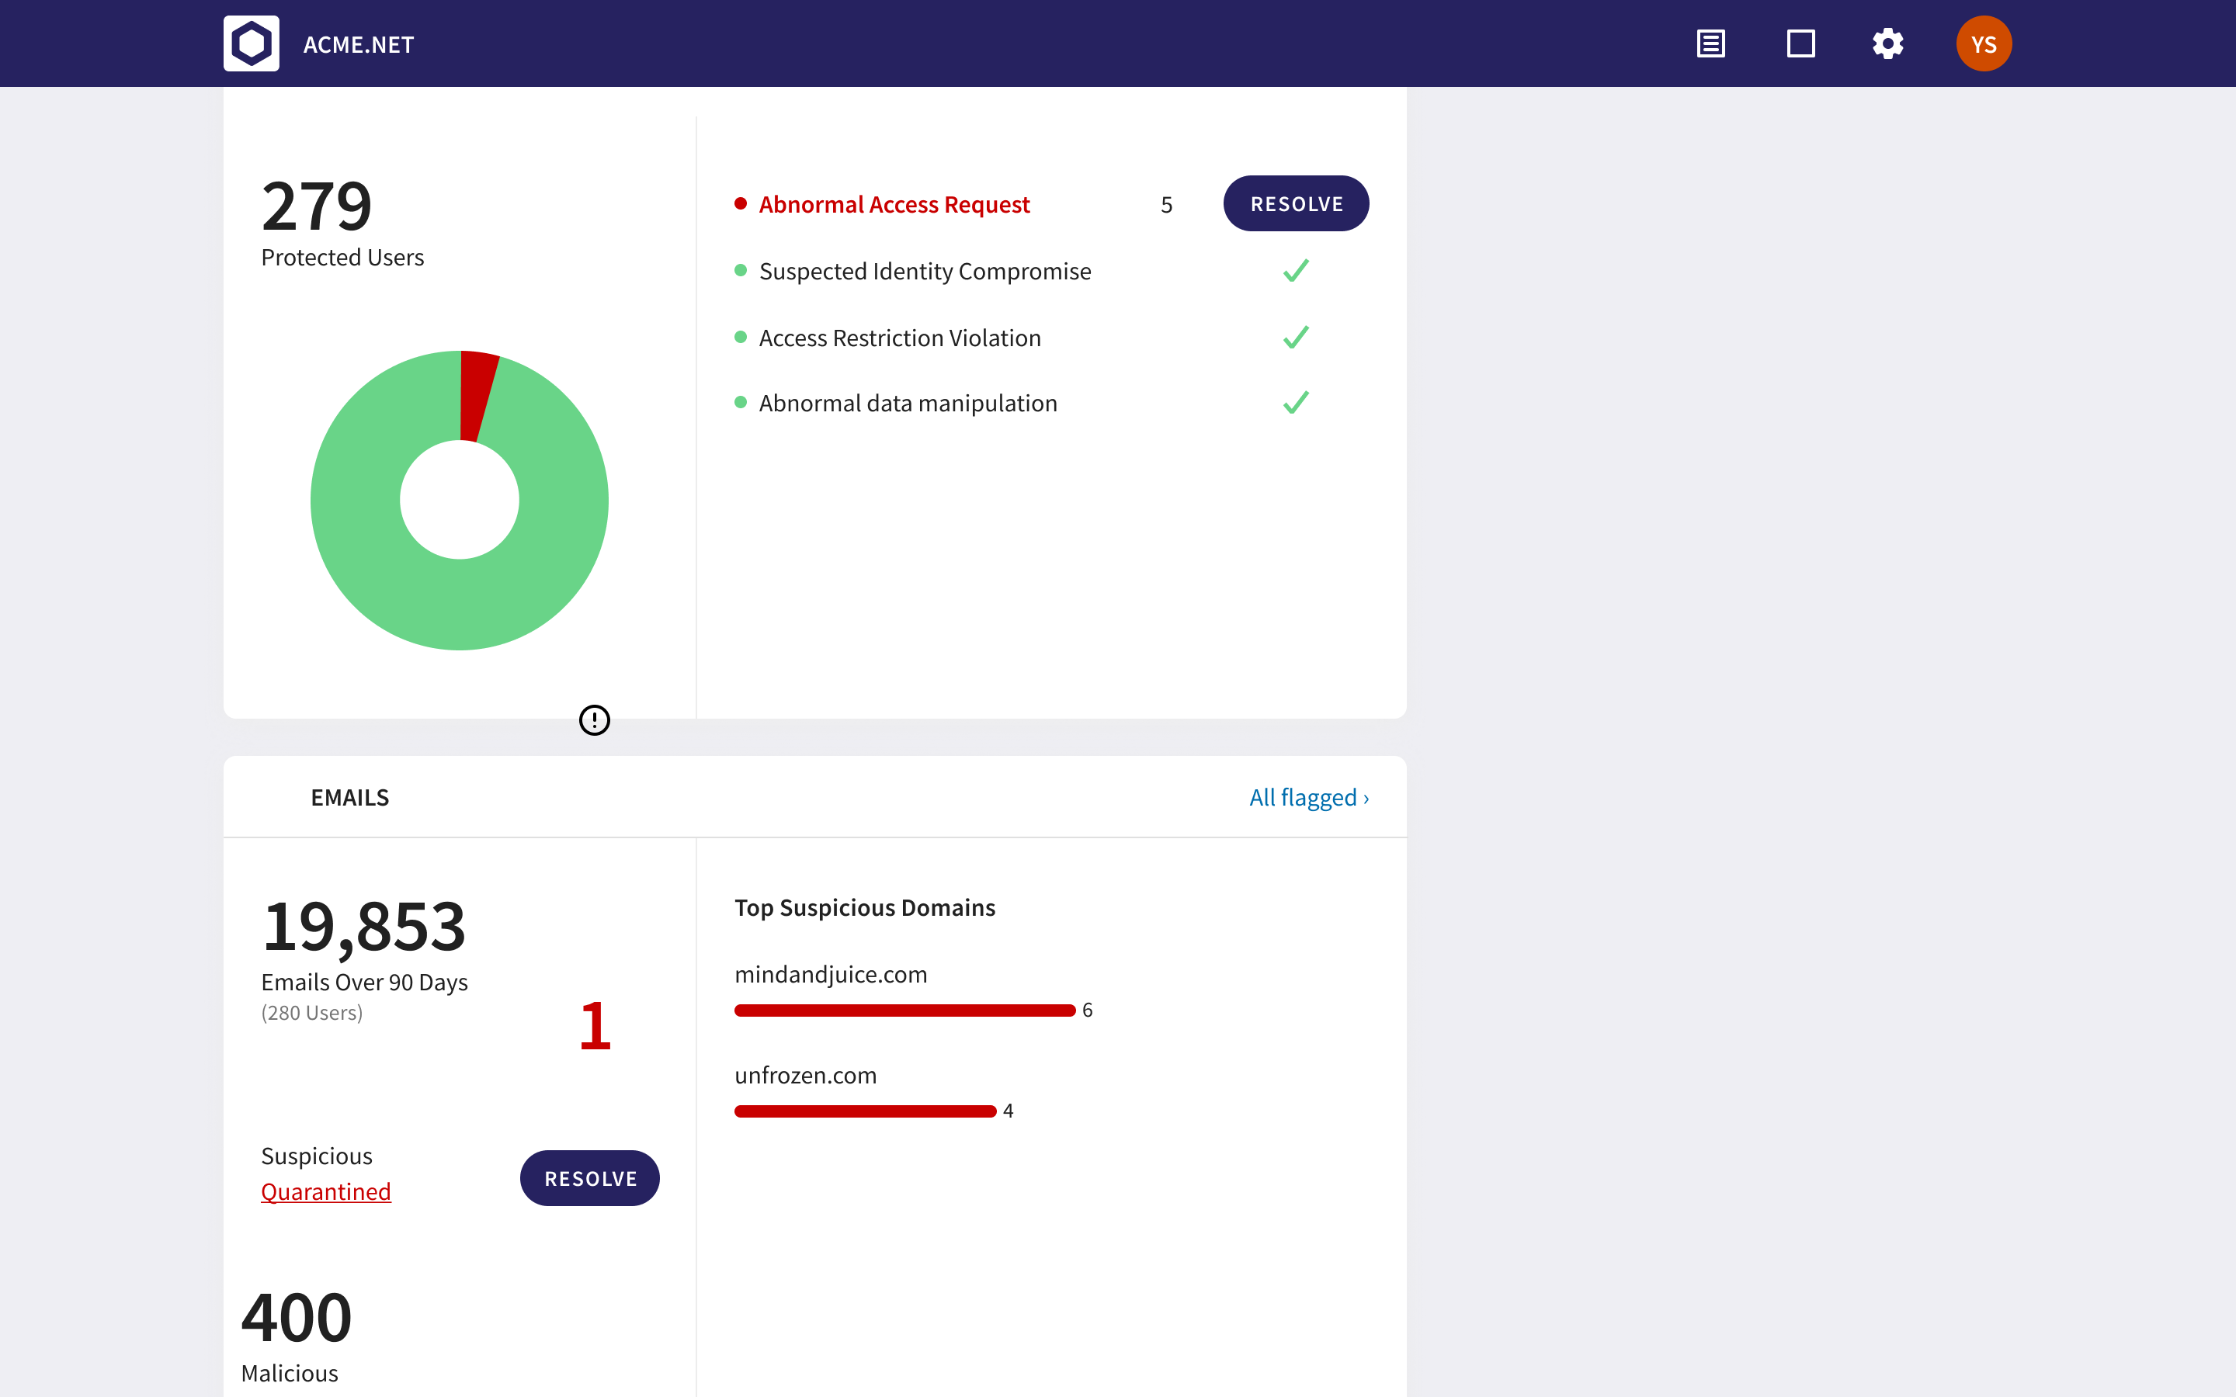This screenshot has height=1397, width=2236.
Task: Click the checkmark beside Abnormal data manipulation
Action: coord(1295,403)
